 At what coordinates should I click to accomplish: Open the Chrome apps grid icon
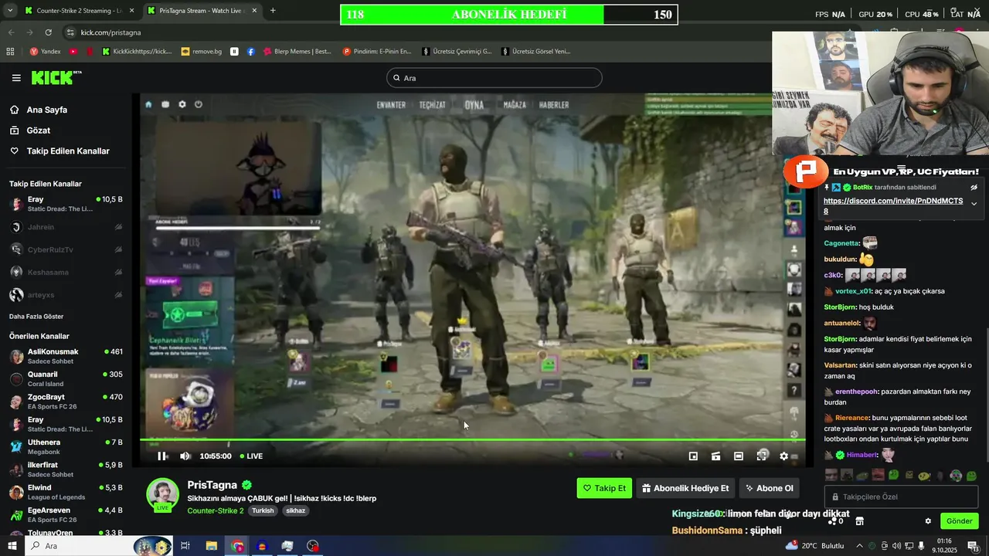(10, 52)
